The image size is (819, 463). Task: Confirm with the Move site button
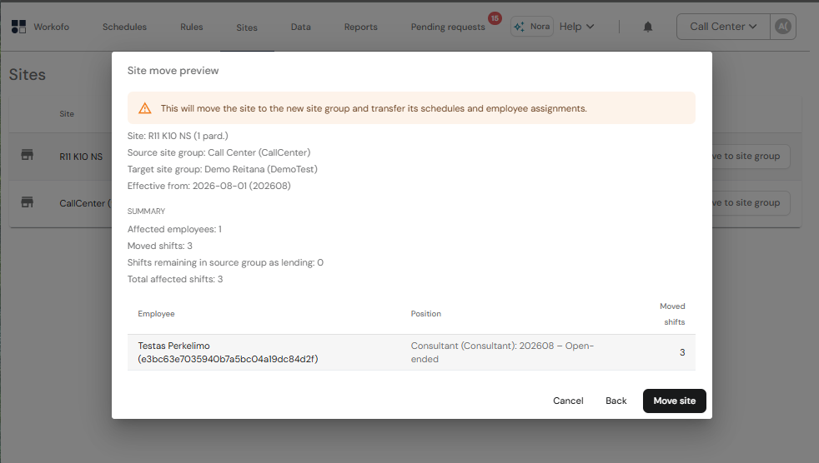675,401
